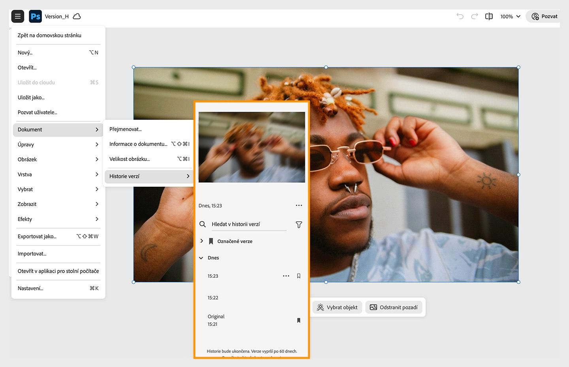Expand the Úpravy submenu
The height and width of the screenshot is (367, 569).
pyautogui.click(x=58, y=144)
